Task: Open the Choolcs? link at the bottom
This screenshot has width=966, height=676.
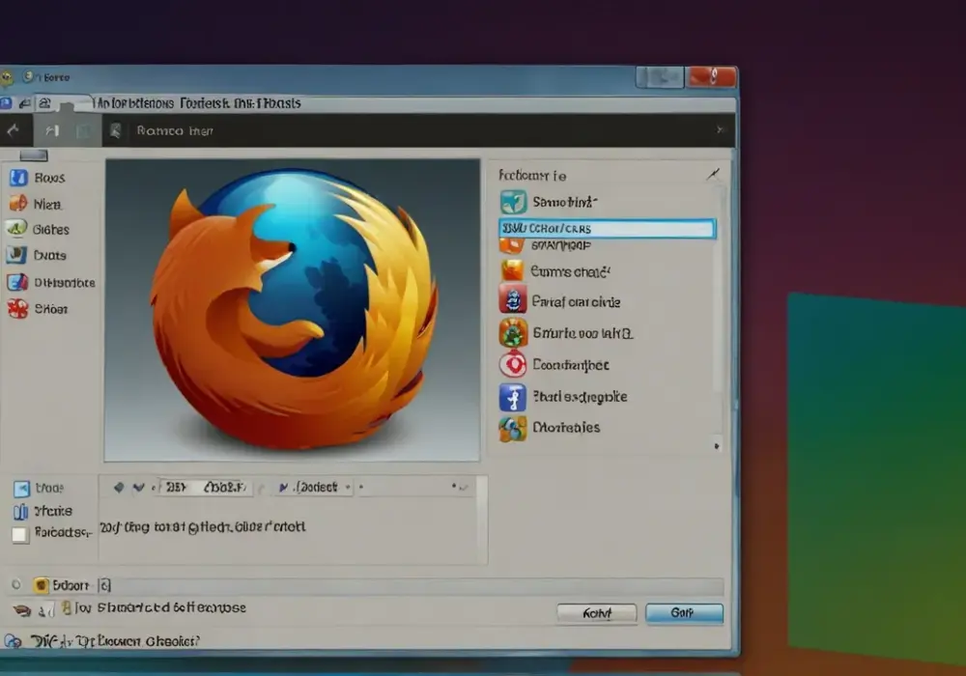Action: tap(115, 641)
